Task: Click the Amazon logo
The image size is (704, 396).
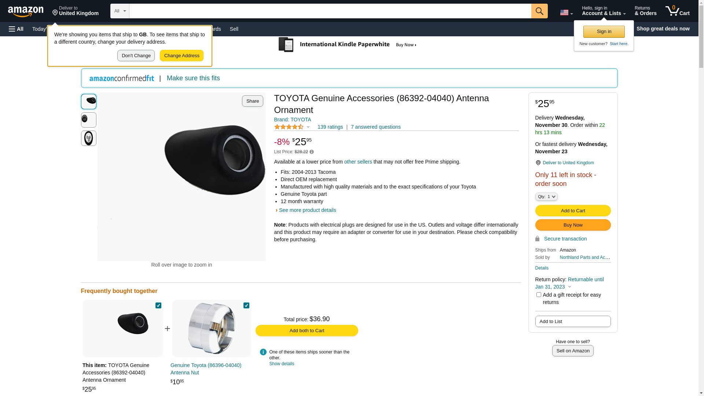Action: pos(26,11)
